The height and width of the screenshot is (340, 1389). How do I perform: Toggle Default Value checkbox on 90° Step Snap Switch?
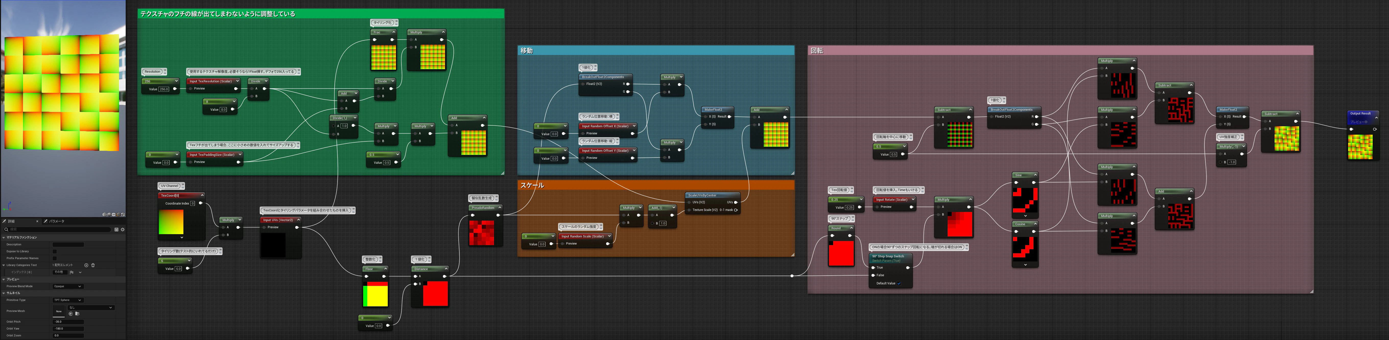pos(899,283)
